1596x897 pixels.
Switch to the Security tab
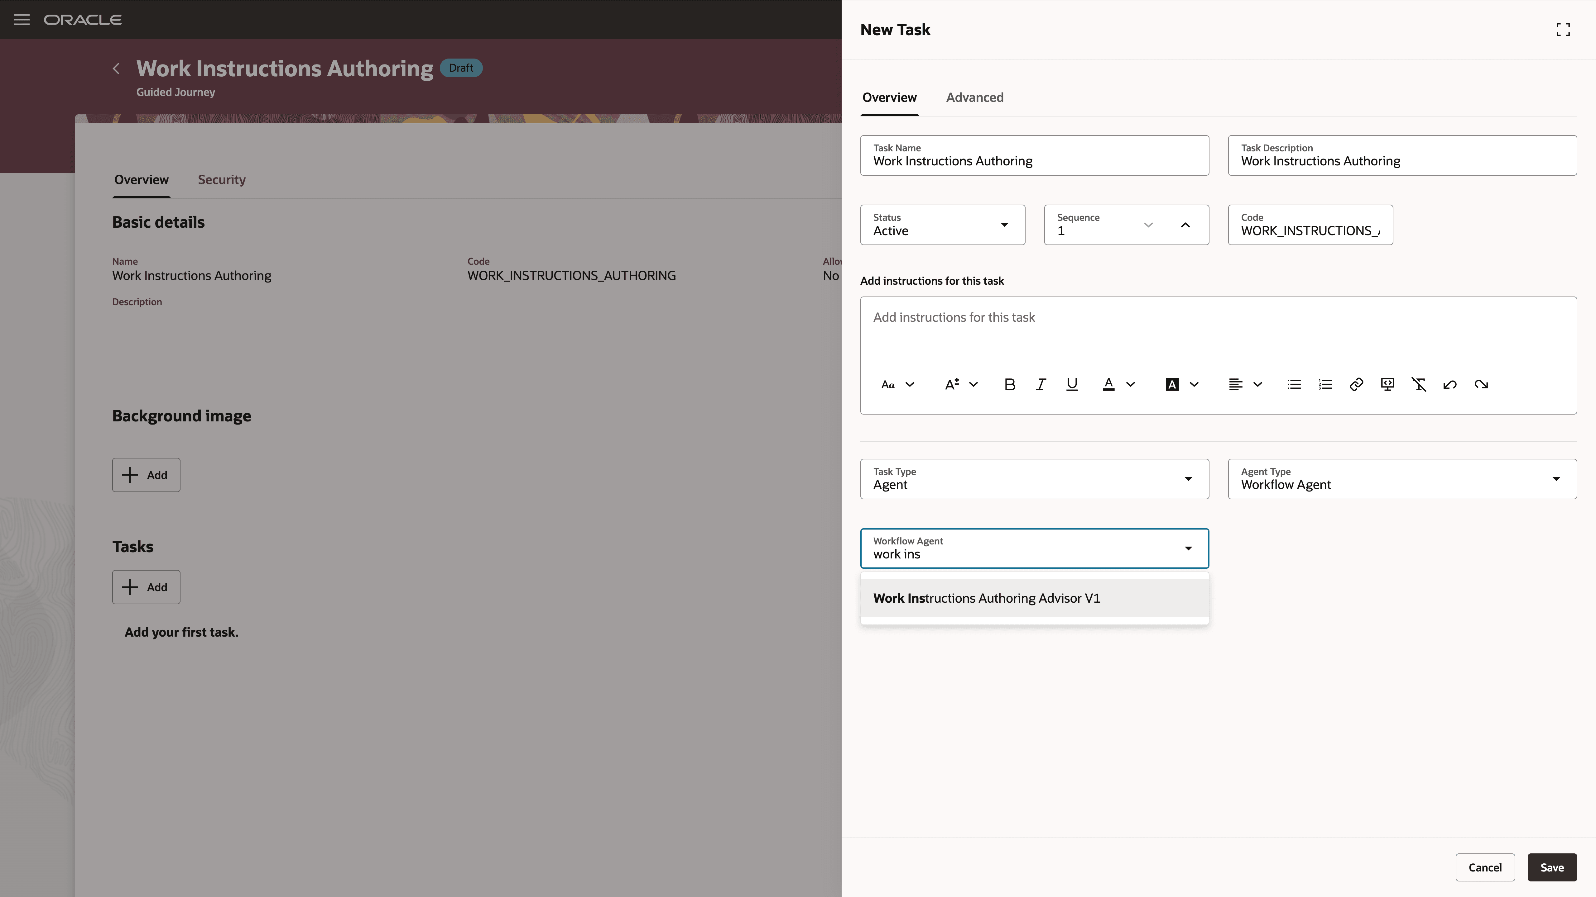coord(221,179)
